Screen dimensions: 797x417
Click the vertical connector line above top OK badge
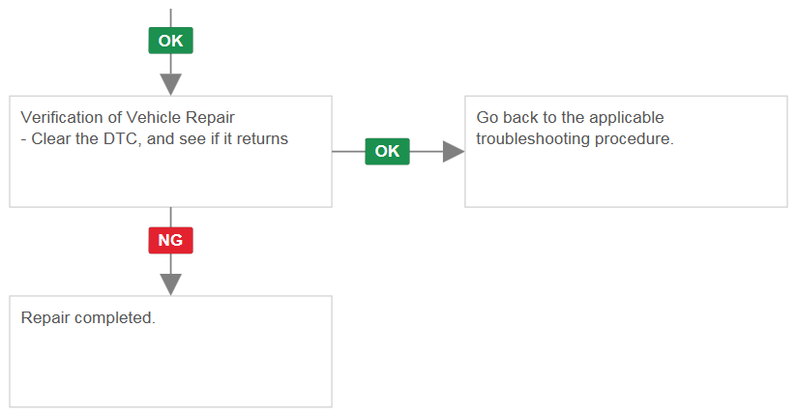(x=171, y=17)
